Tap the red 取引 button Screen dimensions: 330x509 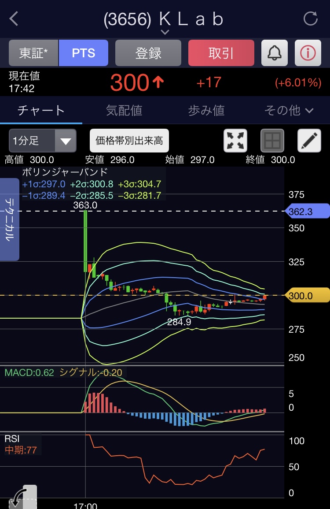(221, 53)
